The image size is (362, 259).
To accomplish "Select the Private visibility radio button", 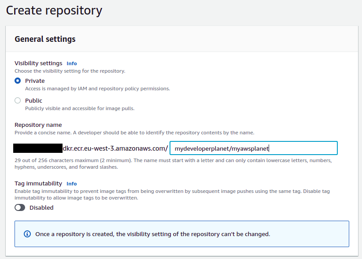I will pyautogui.click(x=17, y=81).
